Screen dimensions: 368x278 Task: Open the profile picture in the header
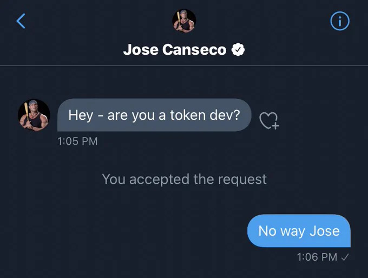click(184, 21)
